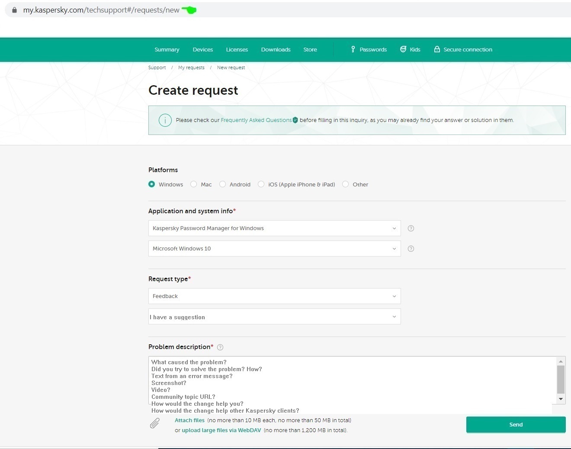The image size is (571, 449).
Task: Select the Android platform radio button
Action: [222, 184]
